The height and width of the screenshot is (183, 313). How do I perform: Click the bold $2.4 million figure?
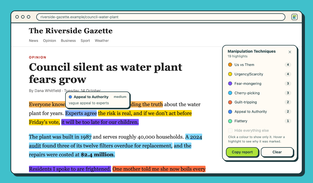[x=97, y=155]
